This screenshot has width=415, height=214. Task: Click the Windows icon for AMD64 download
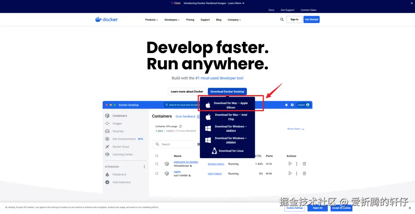click(208, 129)
